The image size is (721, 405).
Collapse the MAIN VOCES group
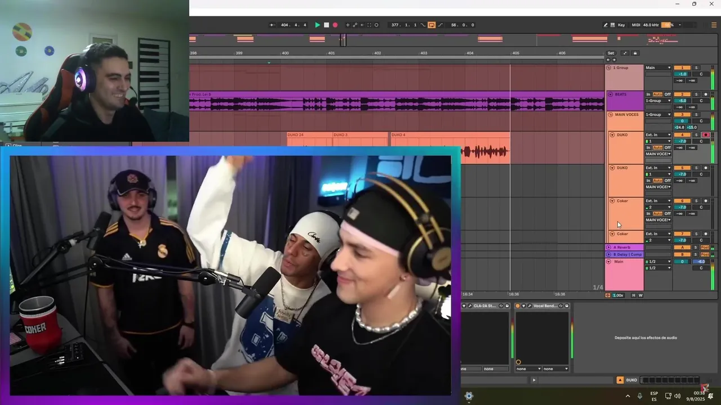click(x=611, y=115)
